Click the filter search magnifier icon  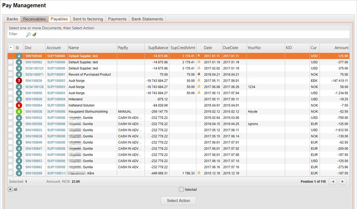pos(28,34)
